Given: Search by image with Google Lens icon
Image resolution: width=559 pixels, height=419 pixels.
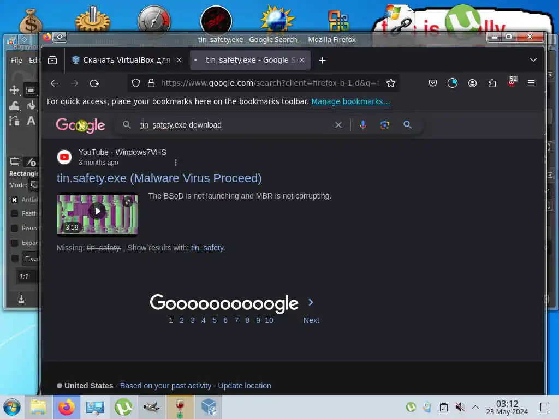Looking at the screenshot, I should click(x=385, y=125).
